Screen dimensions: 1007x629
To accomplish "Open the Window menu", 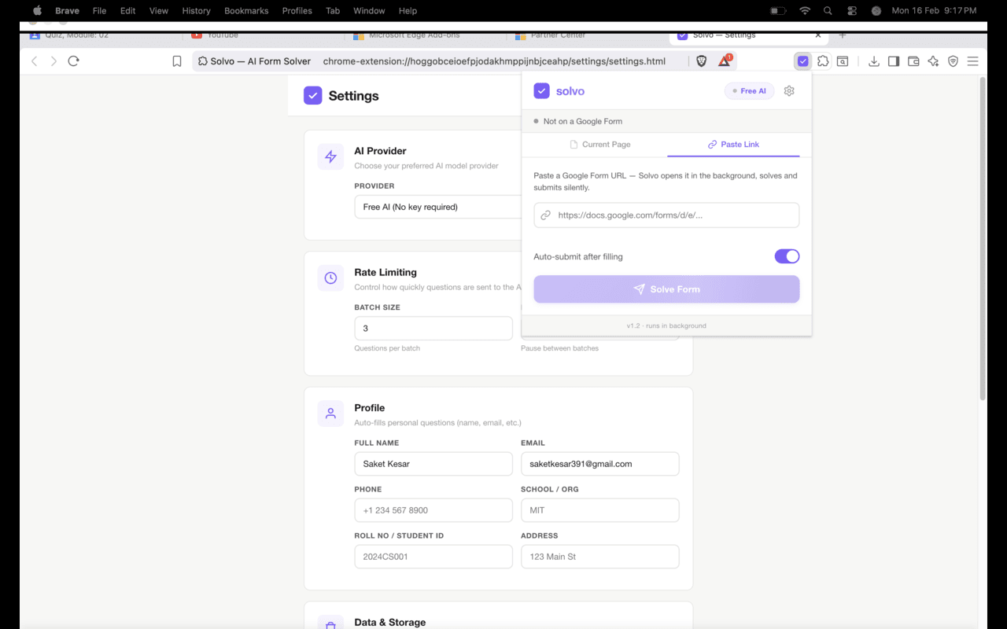I will pyautogui.click(x=369, y=11).
